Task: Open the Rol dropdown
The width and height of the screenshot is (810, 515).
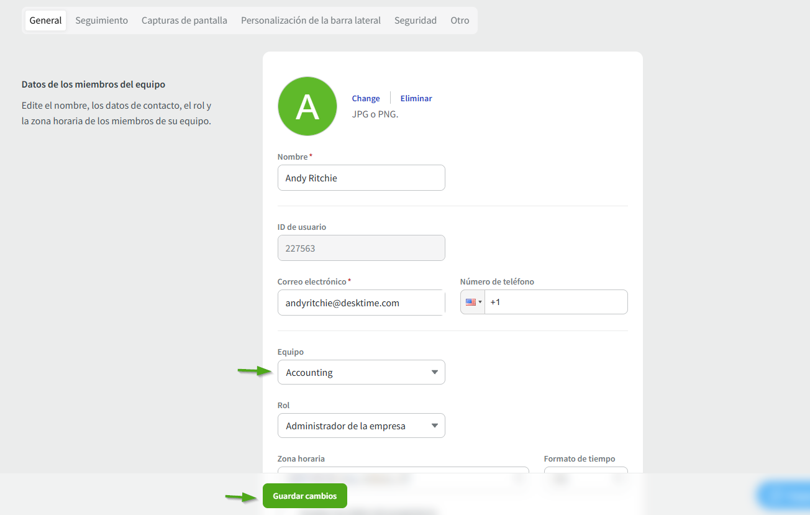Action: (361, 426)
